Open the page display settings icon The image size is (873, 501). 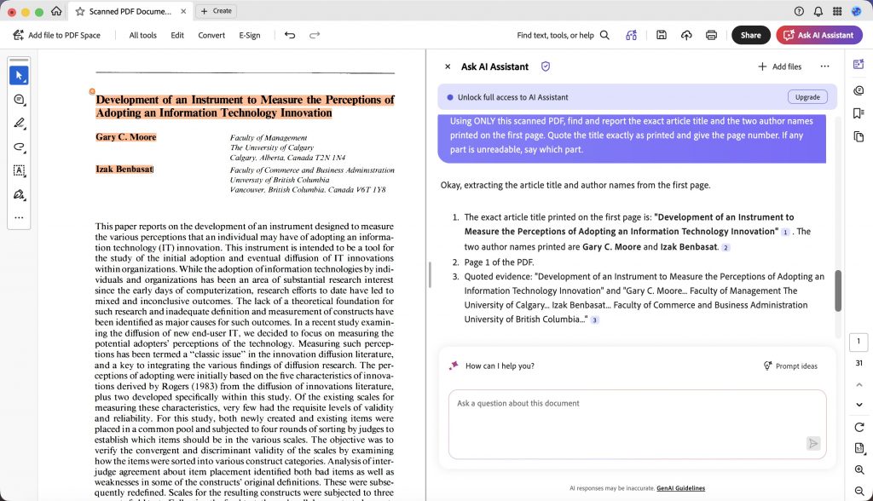tap(859, 448)
